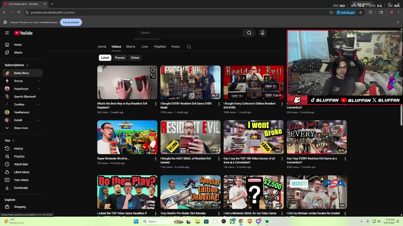Filter videos by Popular
403x226 pixels.
click(x=120, y=58)
